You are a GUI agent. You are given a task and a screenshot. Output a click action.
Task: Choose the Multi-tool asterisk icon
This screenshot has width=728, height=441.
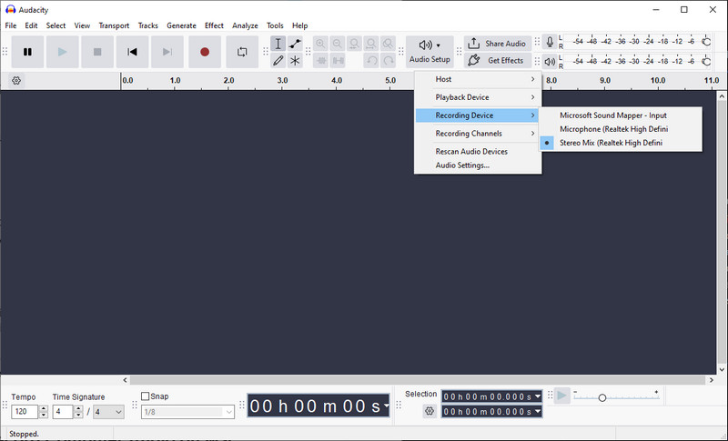pos(295,60)
